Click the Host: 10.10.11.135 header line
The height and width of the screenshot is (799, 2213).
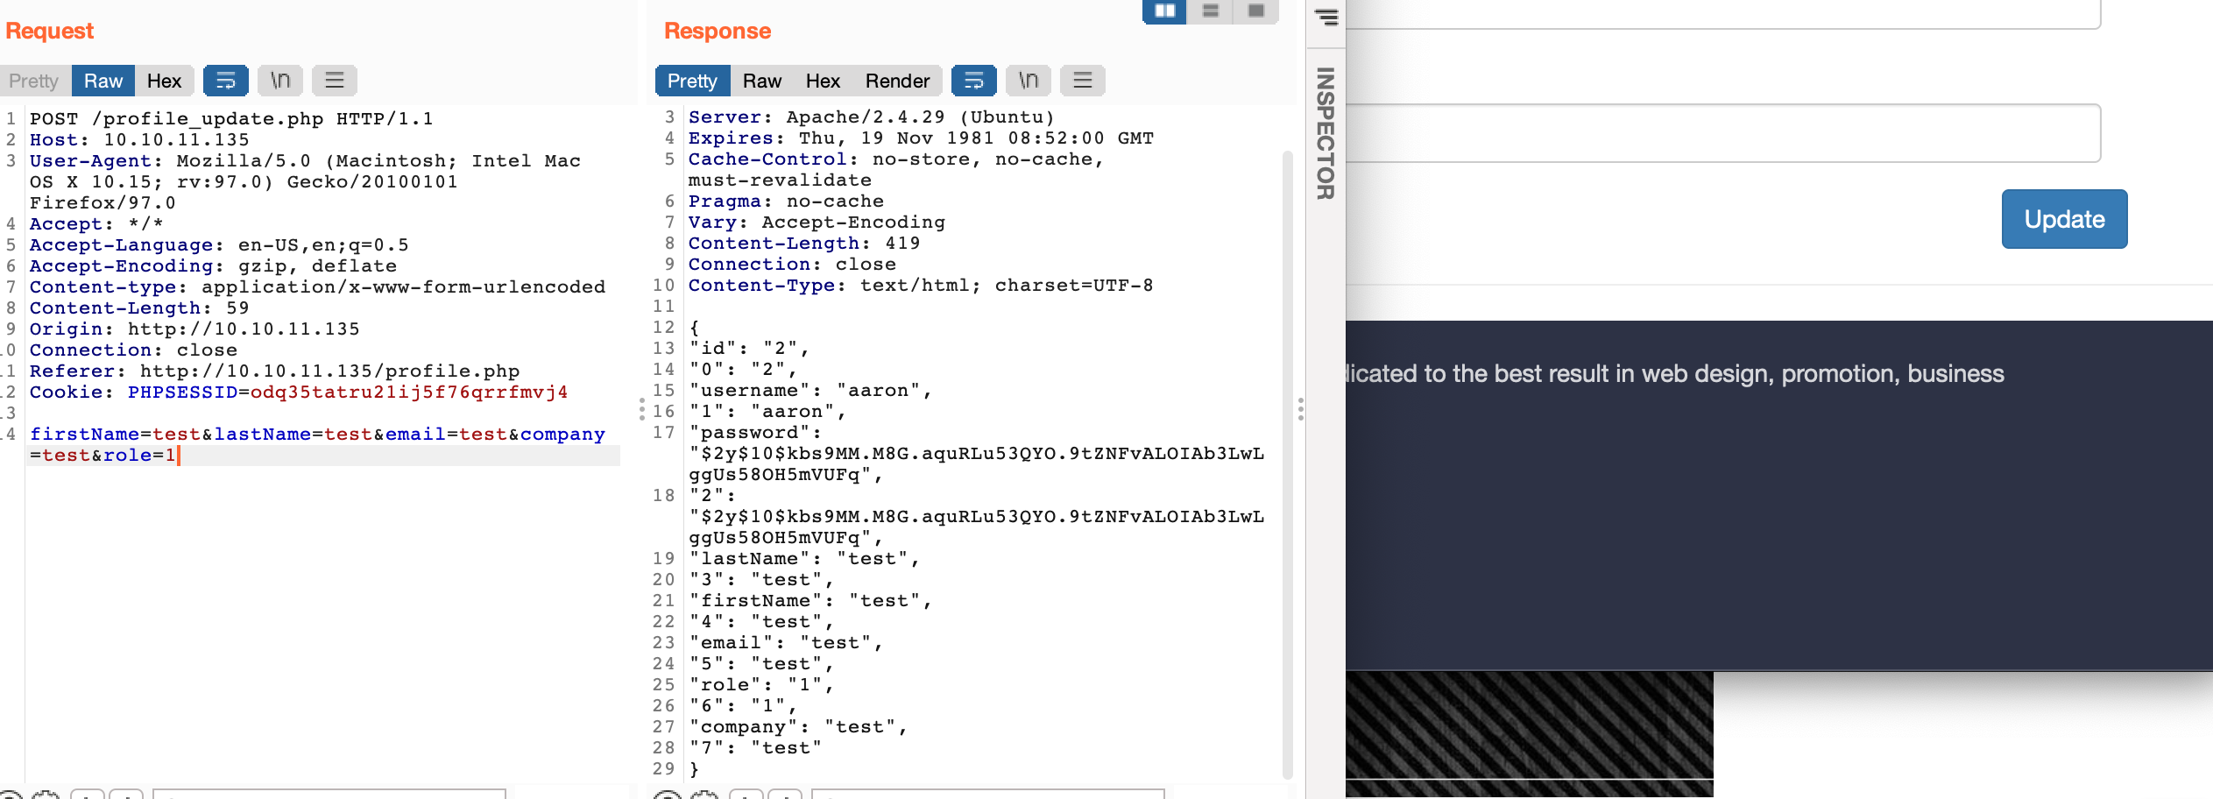(x=139, y=139)
